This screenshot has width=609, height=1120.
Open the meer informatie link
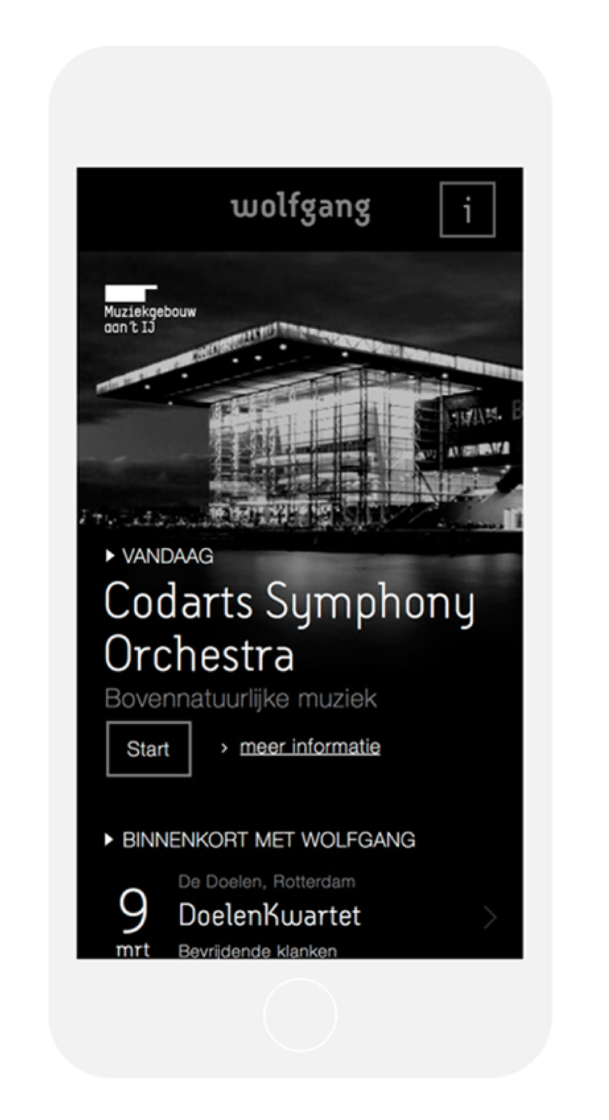tap(310, 747)
